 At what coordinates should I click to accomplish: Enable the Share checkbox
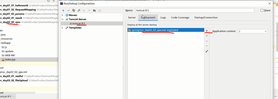[262, 10]
